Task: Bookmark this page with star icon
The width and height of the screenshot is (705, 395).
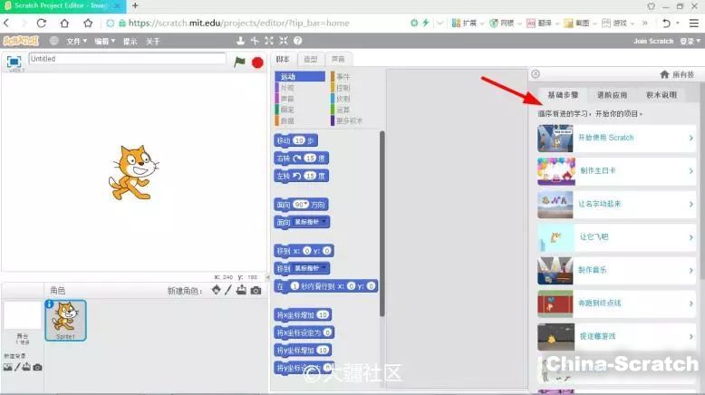Action: click(88, 23)
